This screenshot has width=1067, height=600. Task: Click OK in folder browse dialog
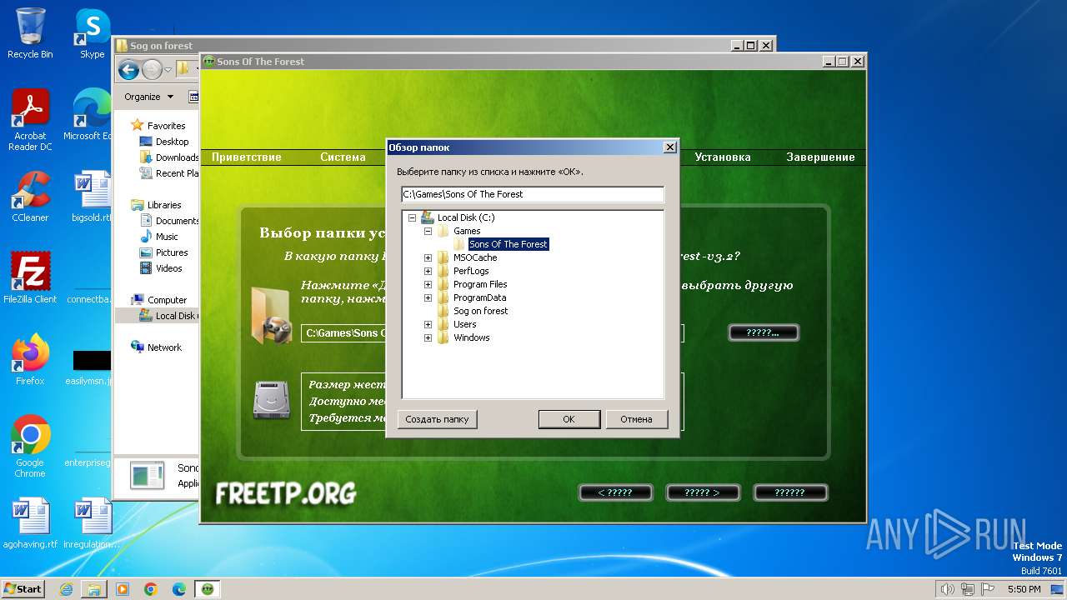569,419
